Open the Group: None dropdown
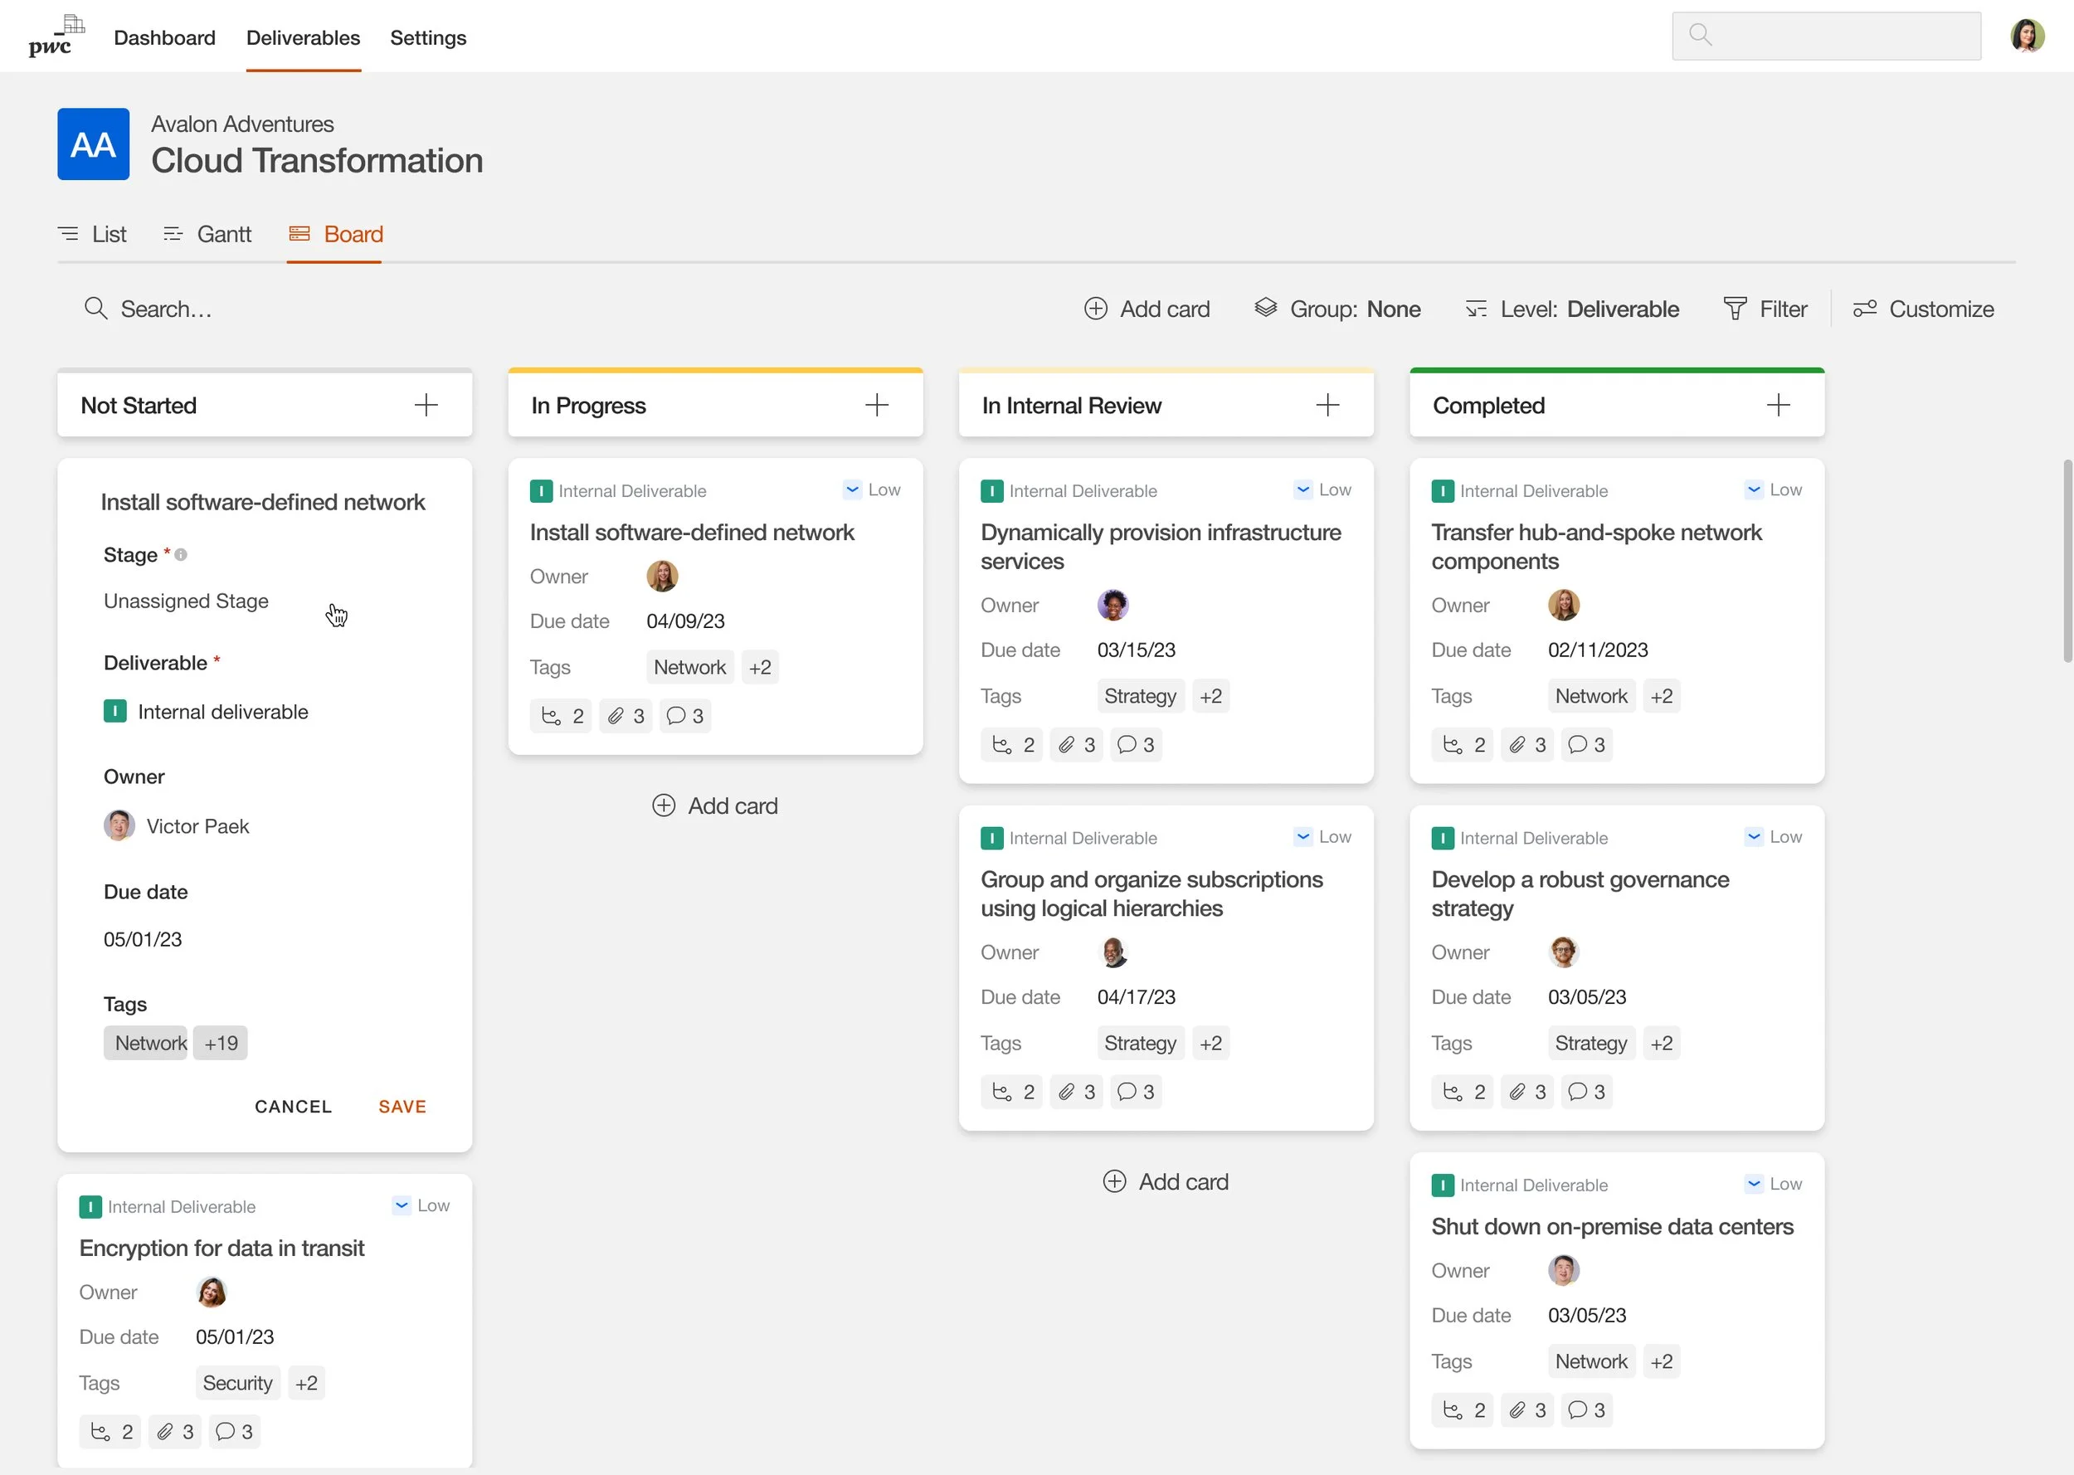The height and width of the screenshot is (1475, 2074). [1337, 309]
